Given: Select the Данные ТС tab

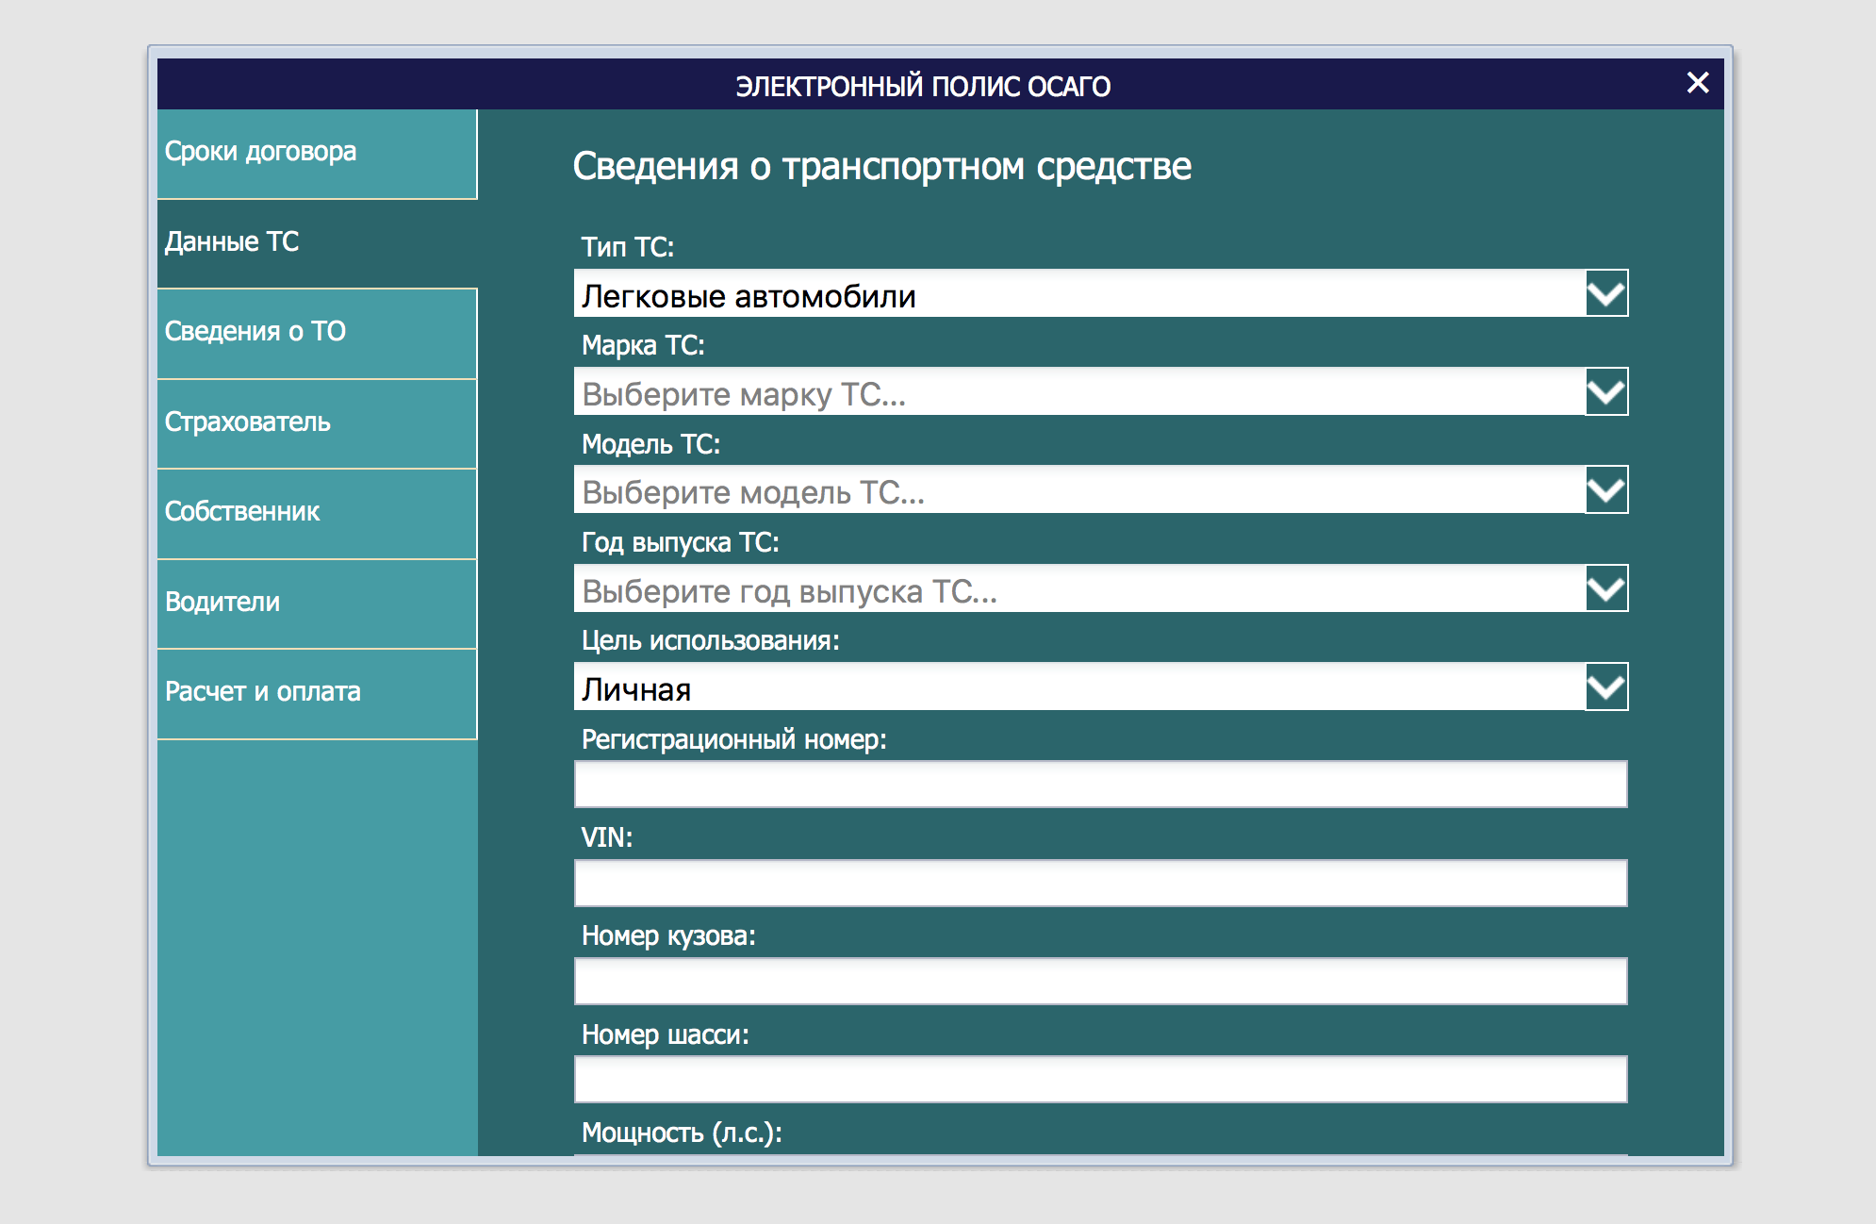Looking at the screenshot, I should pos(318,243).
